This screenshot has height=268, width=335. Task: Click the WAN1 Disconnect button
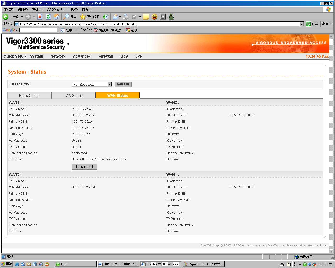[x=85, y=167]
